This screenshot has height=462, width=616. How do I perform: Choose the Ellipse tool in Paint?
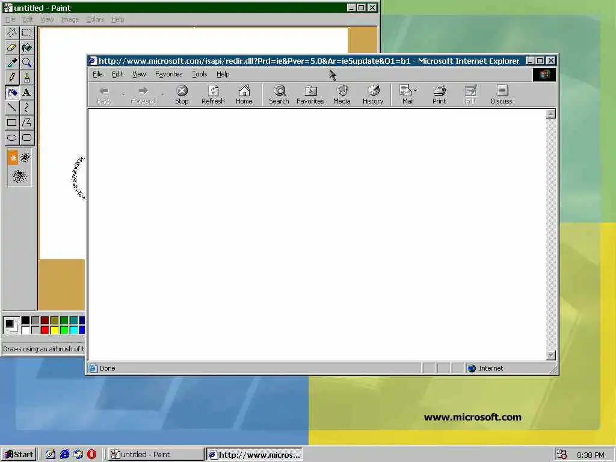12,138
